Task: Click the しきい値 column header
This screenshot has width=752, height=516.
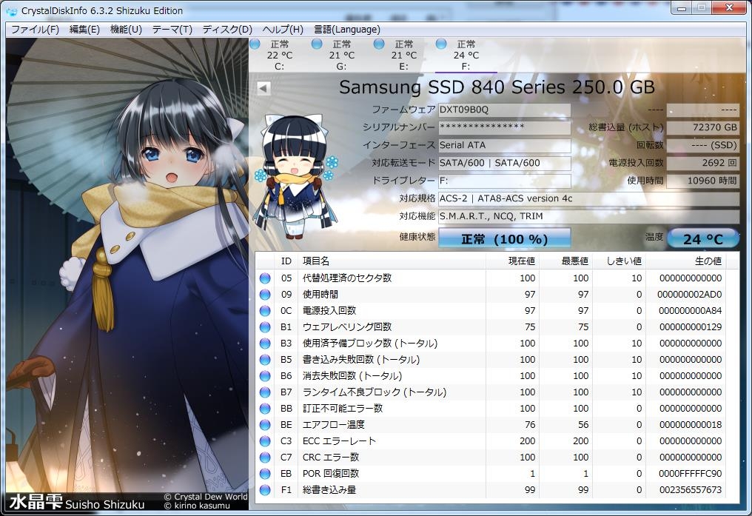Action: point(620,261)
